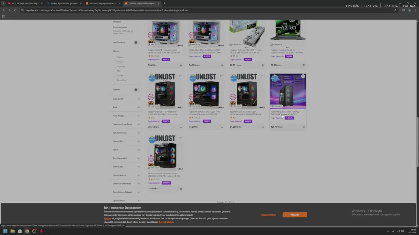Open the Windows Start menu

[5, 231]
